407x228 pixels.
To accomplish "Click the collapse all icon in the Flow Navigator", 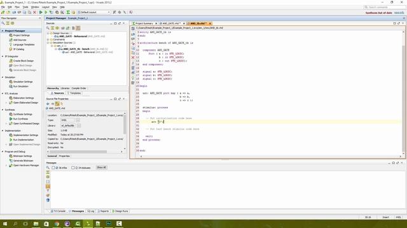I will click(x=8, y=23).
